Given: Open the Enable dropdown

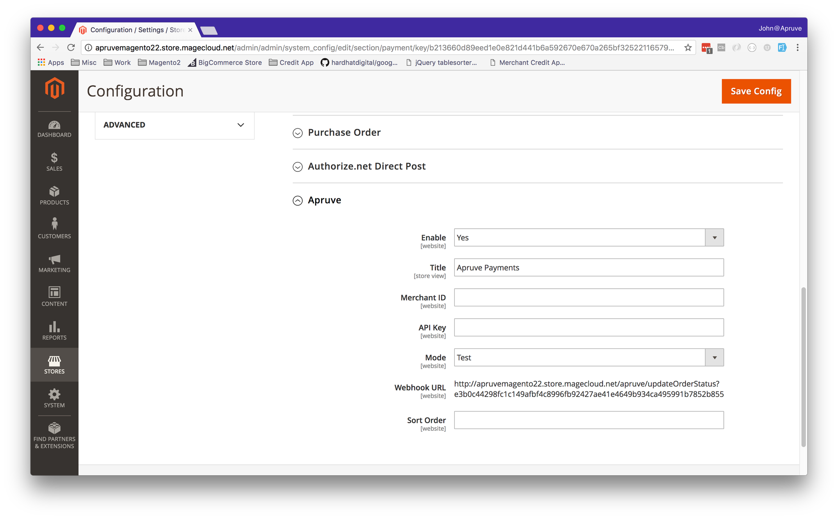Looking at the screenshot, I should click(x=588, y=238).
